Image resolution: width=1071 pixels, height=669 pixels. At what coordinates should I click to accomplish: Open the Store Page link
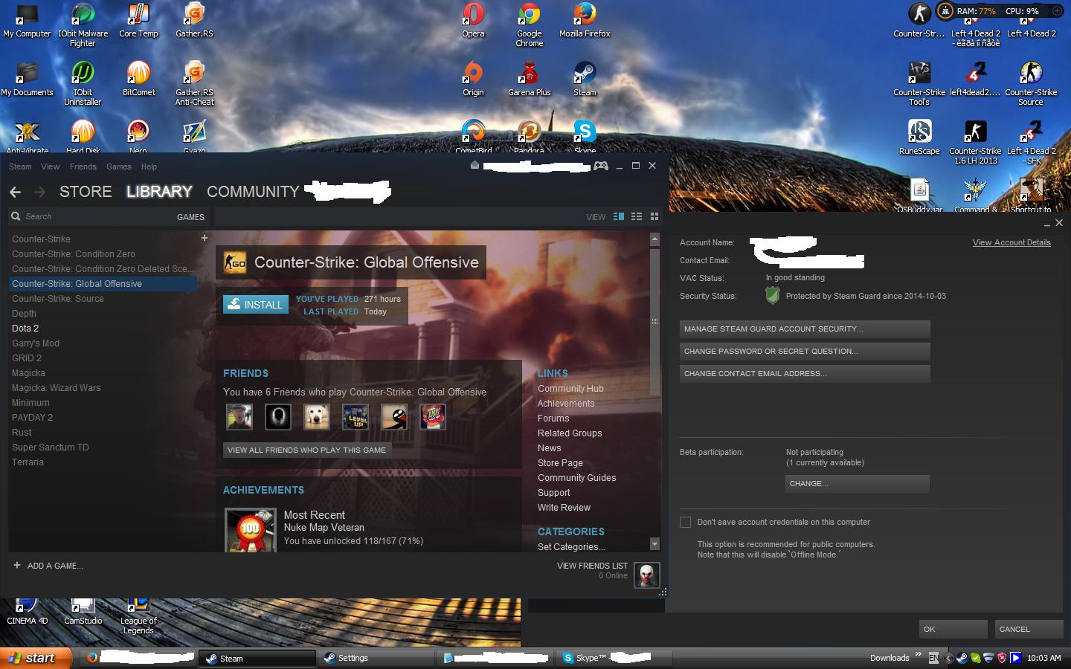pyautogui.click(x=560, y=463)
